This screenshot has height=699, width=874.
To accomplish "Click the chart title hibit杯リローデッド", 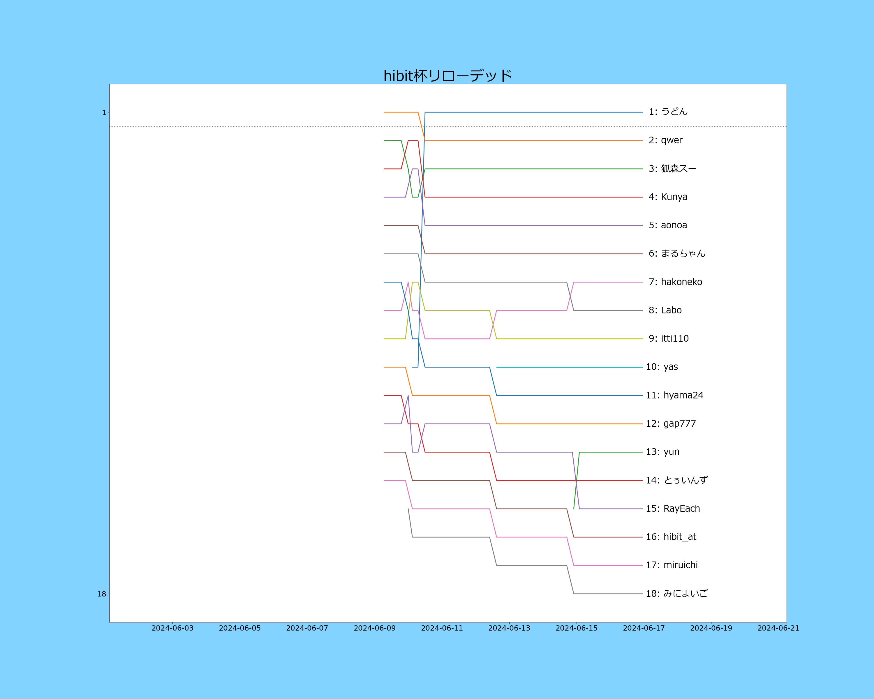I will (x=447, y=76).
